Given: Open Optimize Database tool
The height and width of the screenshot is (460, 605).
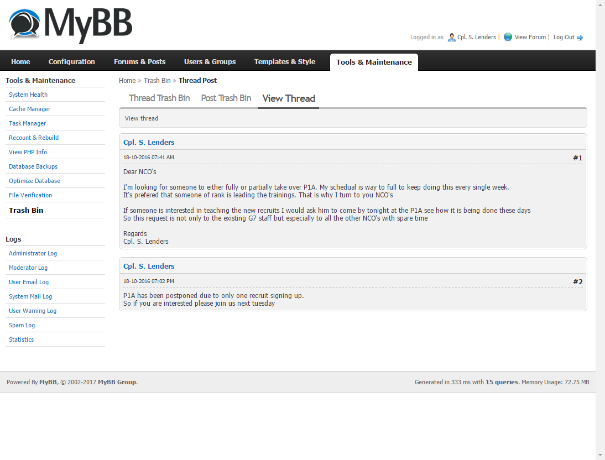Looking at the screenshot, I should pos(34,181).
